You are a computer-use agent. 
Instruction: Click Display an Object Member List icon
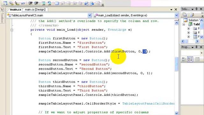tap(5, 3)
